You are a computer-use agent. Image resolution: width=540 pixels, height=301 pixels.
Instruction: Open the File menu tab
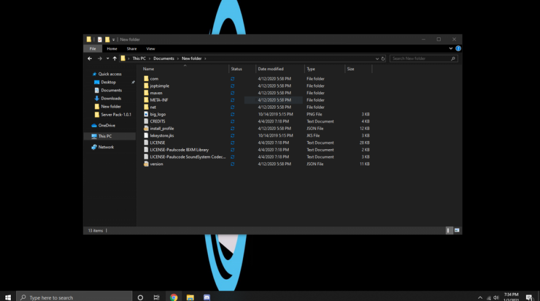(x=93, y=49)
